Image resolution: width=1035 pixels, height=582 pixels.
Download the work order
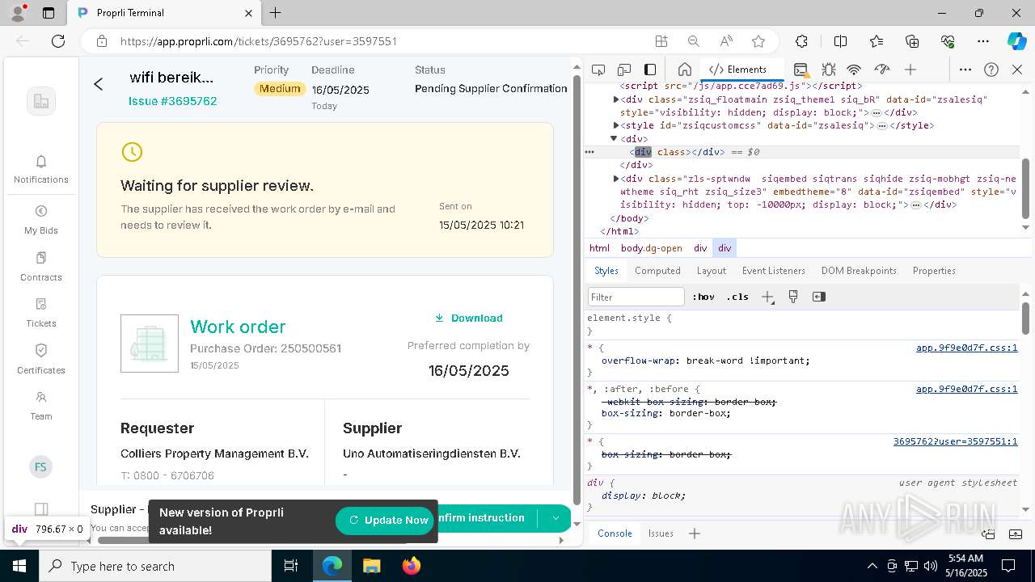click(469, 318)
